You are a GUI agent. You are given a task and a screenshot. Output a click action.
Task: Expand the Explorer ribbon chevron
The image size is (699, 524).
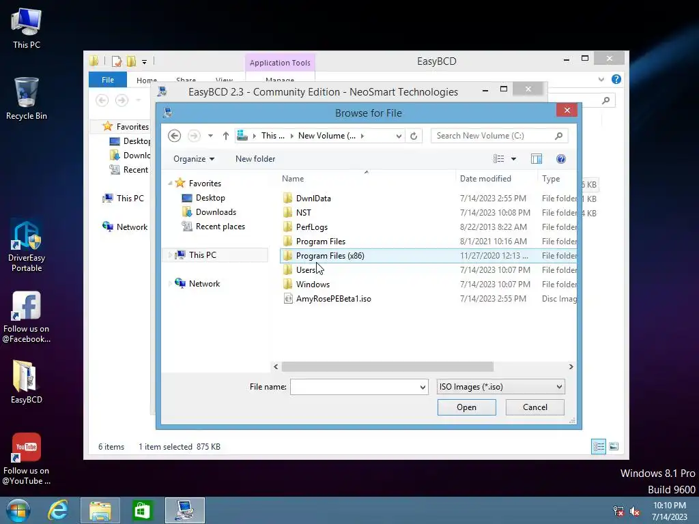(x=601, y=79)
